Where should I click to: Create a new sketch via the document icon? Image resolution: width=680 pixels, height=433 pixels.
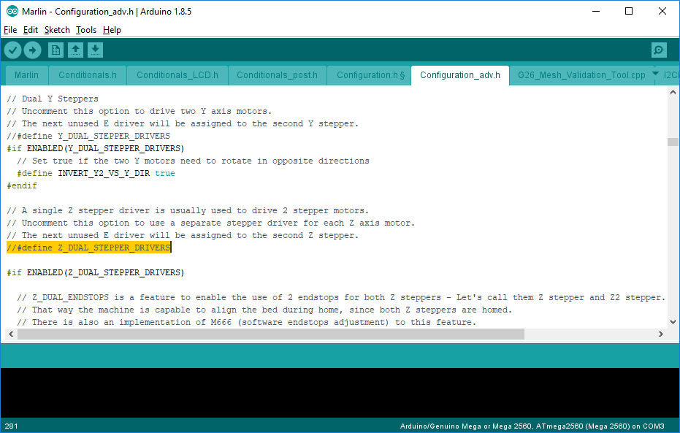click(x=54, y=50)
